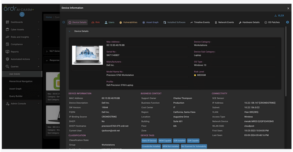Click the Ordr AI-CAASM+ logo

coord(19,9)
